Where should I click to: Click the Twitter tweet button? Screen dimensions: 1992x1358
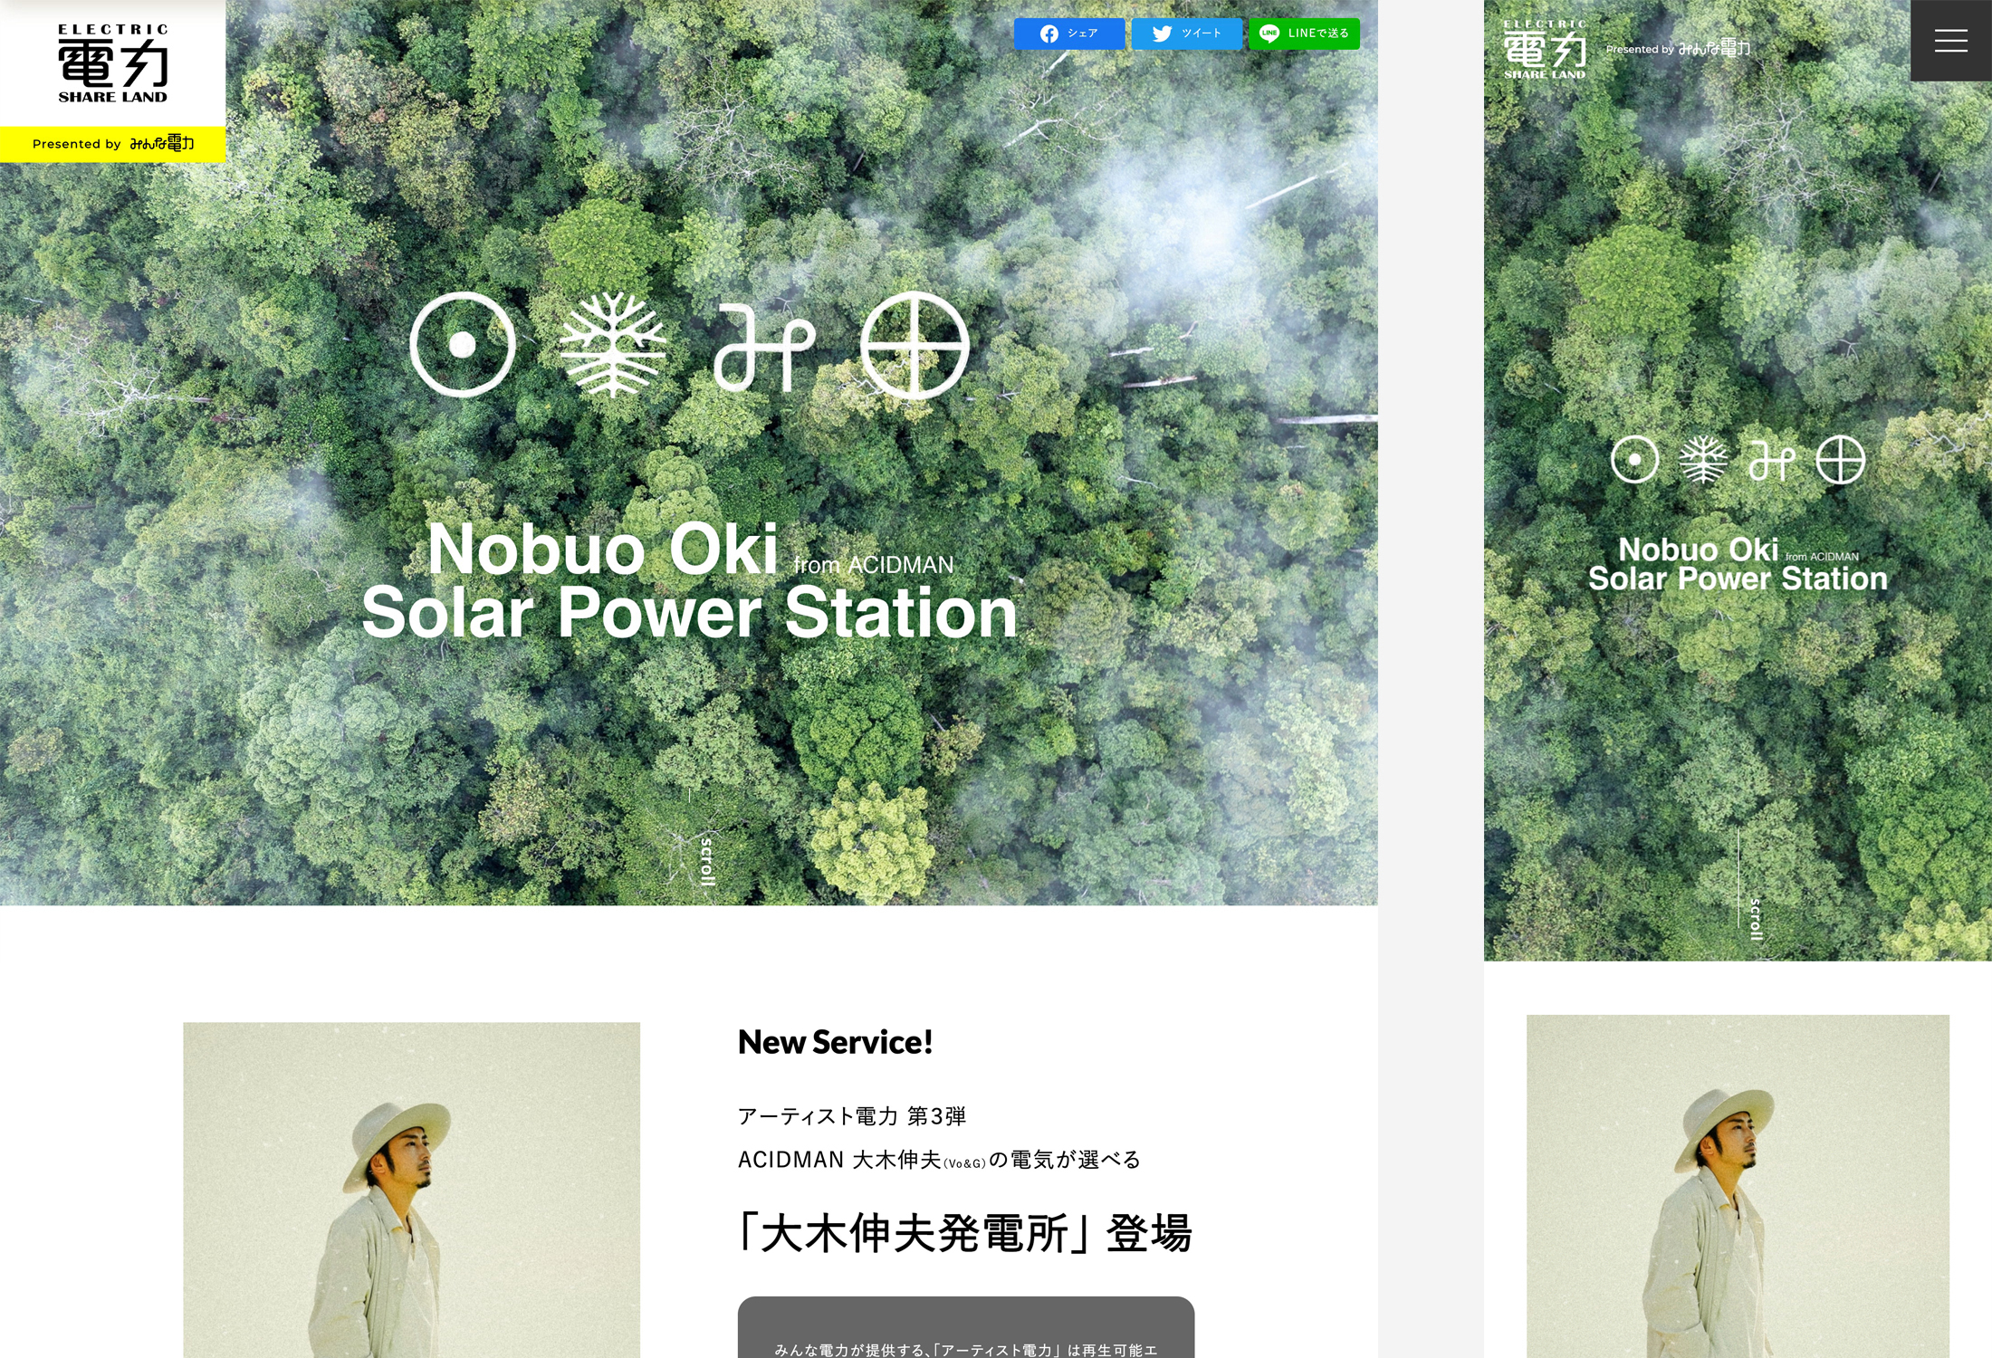click(x=1187, y=33)
